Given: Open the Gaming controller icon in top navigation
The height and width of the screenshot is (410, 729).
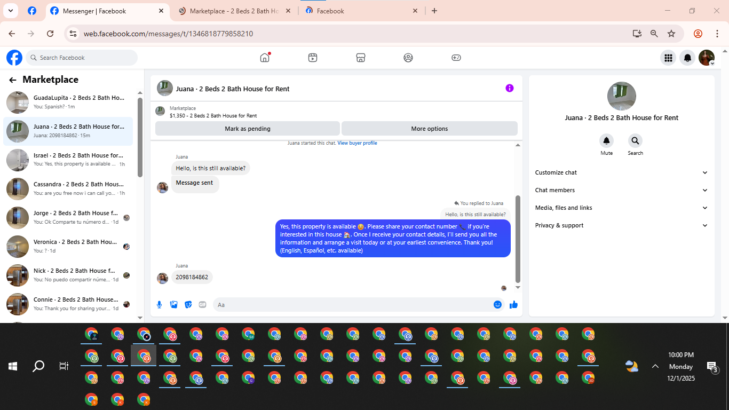Looking at the screenshot, I should [456, 58].
